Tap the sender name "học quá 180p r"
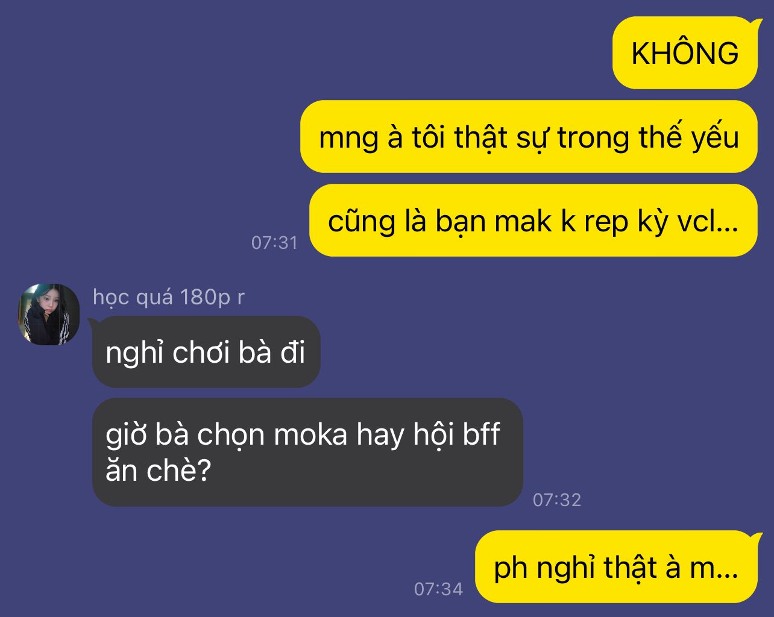Viewport: 774px width, 617px height. [x=169, y=297]
